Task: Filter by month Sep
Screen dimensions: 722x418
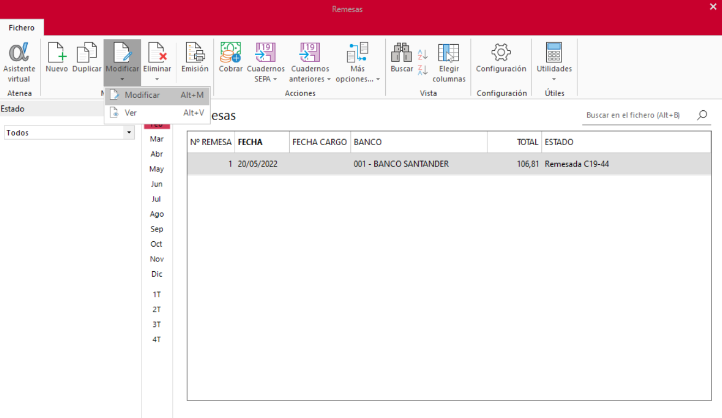Action: (x=157, y=229)
